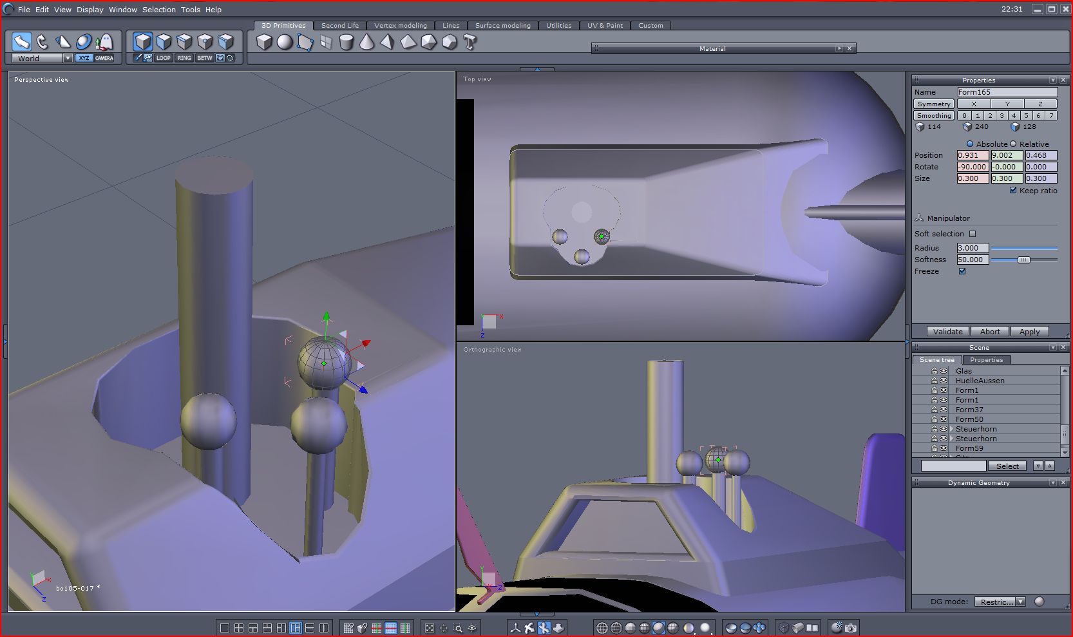Collapse the Properties panel

tap(1053, 81)
